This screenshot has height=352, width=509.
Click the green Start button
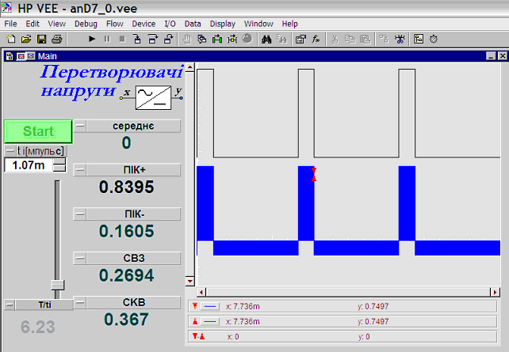[38, 131]
